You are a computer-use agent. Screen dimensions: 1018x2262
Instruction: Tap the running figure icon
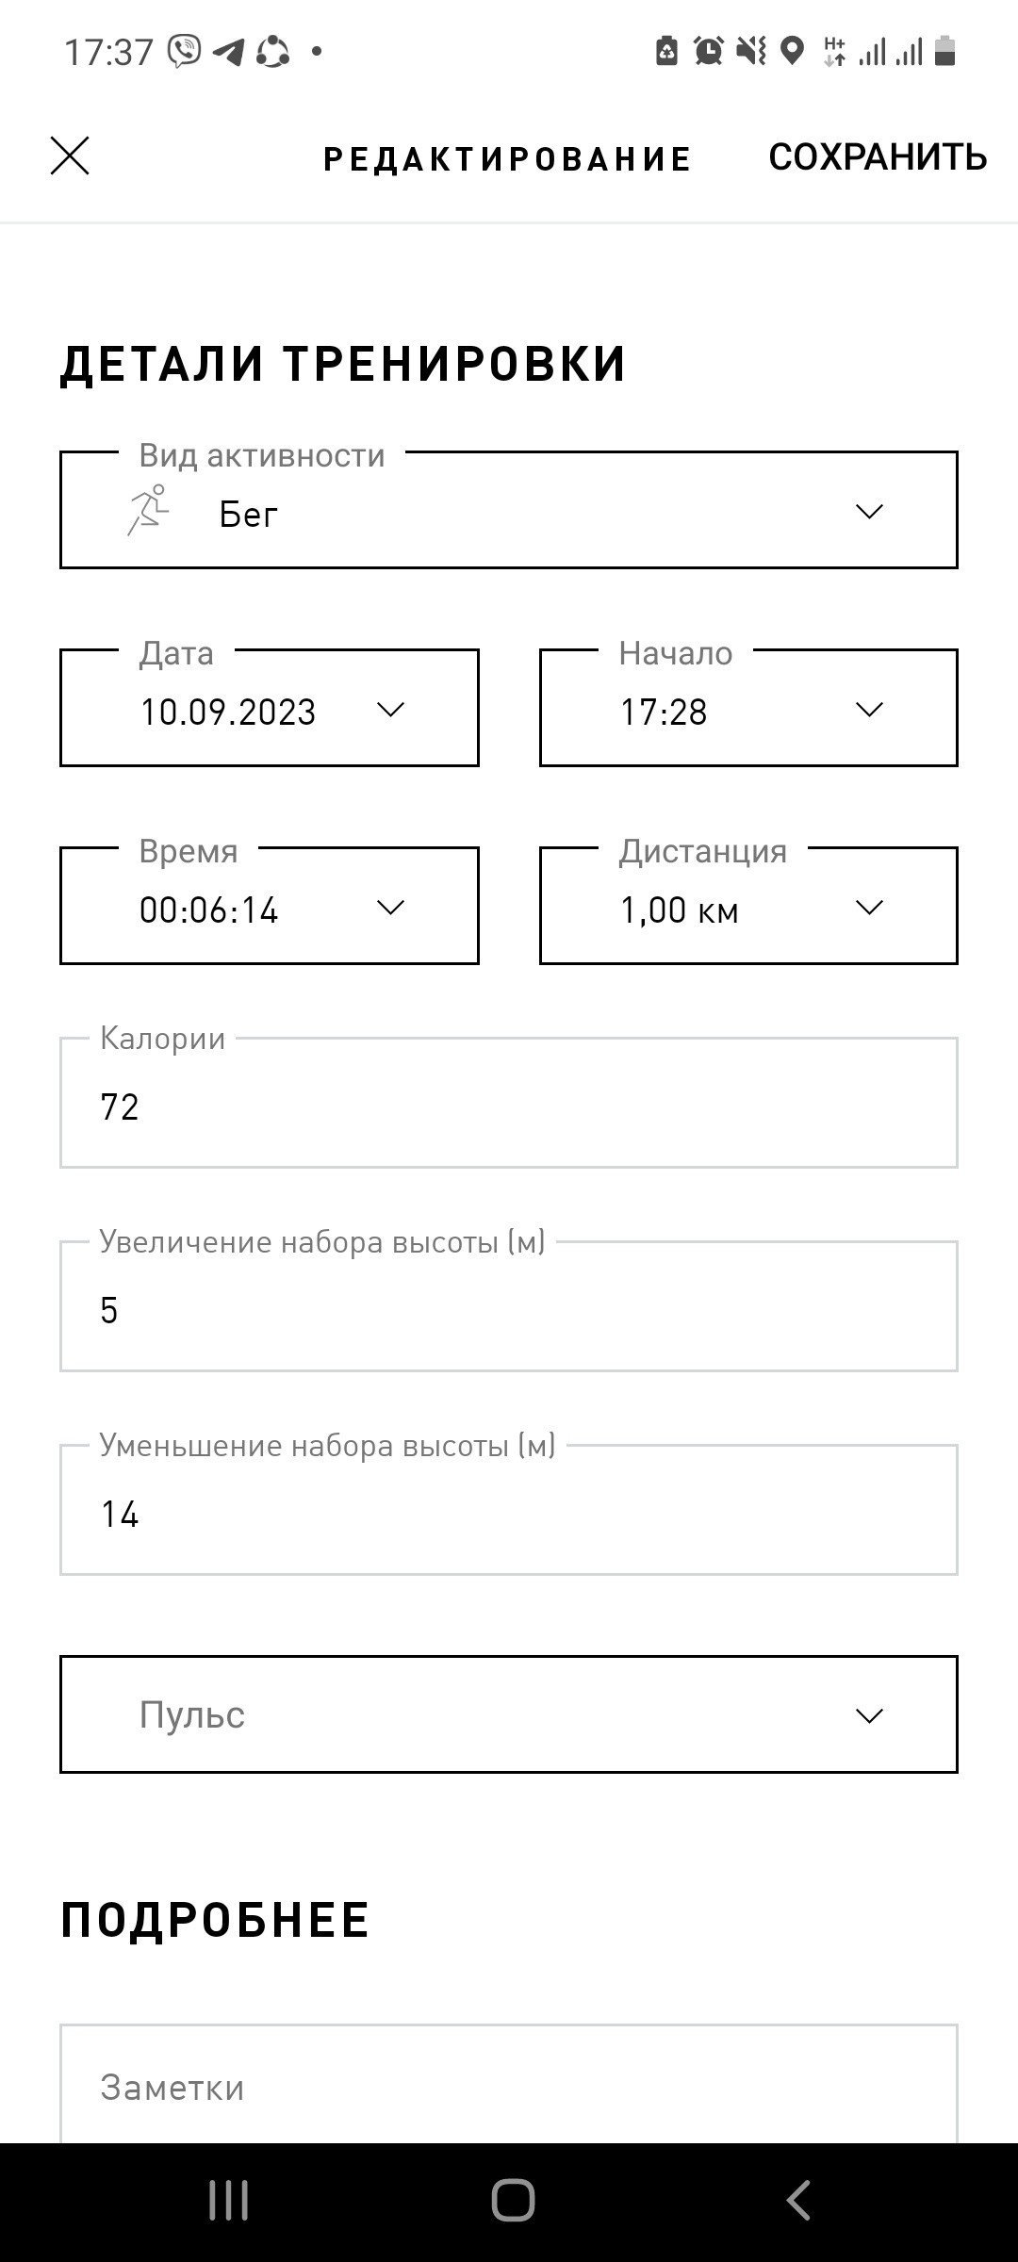coord(148,511)
